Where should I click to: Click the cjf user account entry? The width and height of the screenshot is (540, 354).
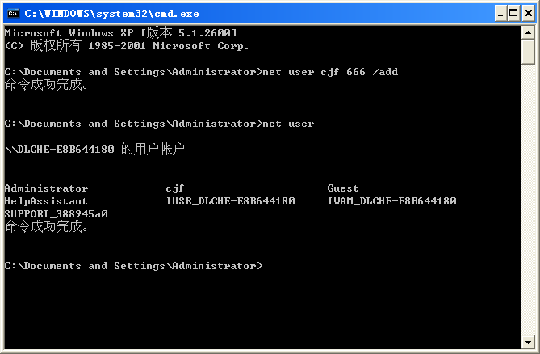coord(175,188)
